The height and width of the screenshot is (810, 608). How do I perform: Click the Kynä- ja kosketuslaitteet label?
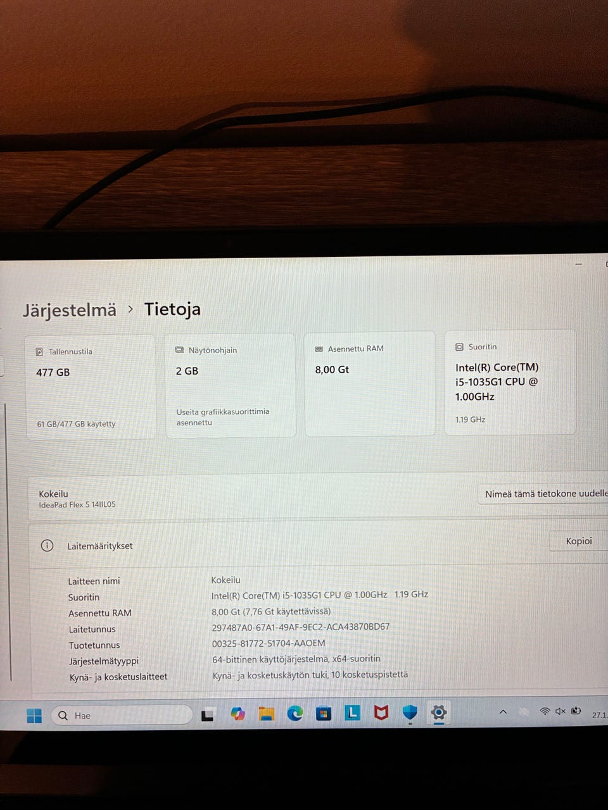118,676
